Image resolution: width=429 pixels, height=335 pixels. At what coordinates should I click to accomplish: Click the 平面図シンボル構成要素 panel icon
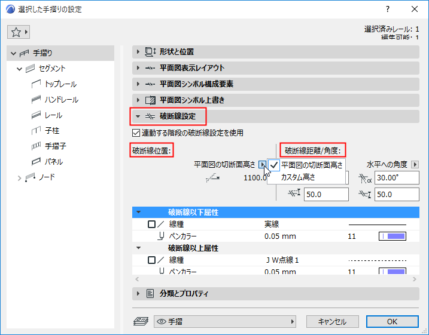pos(150,84)
